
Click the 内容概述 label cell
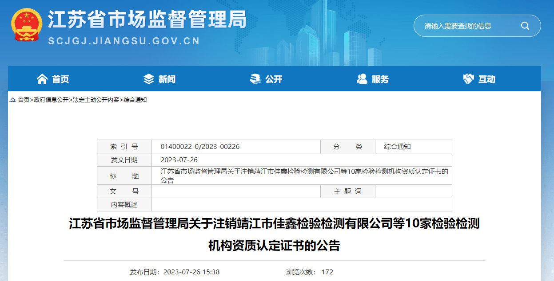(124, 204)
